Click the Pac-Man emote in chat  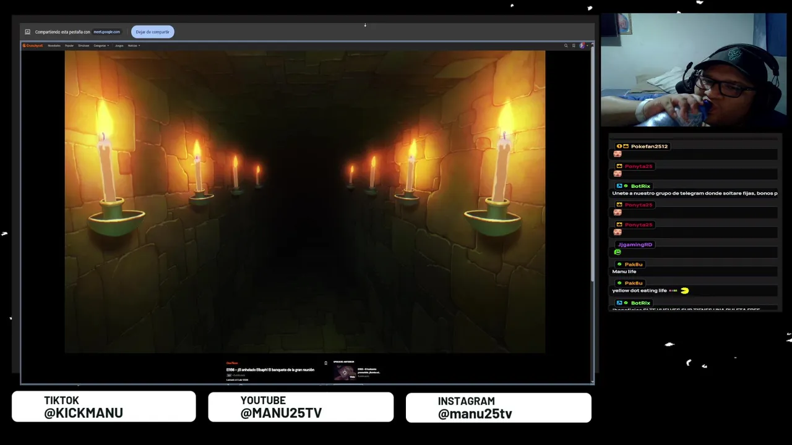(x=684, y=290)
